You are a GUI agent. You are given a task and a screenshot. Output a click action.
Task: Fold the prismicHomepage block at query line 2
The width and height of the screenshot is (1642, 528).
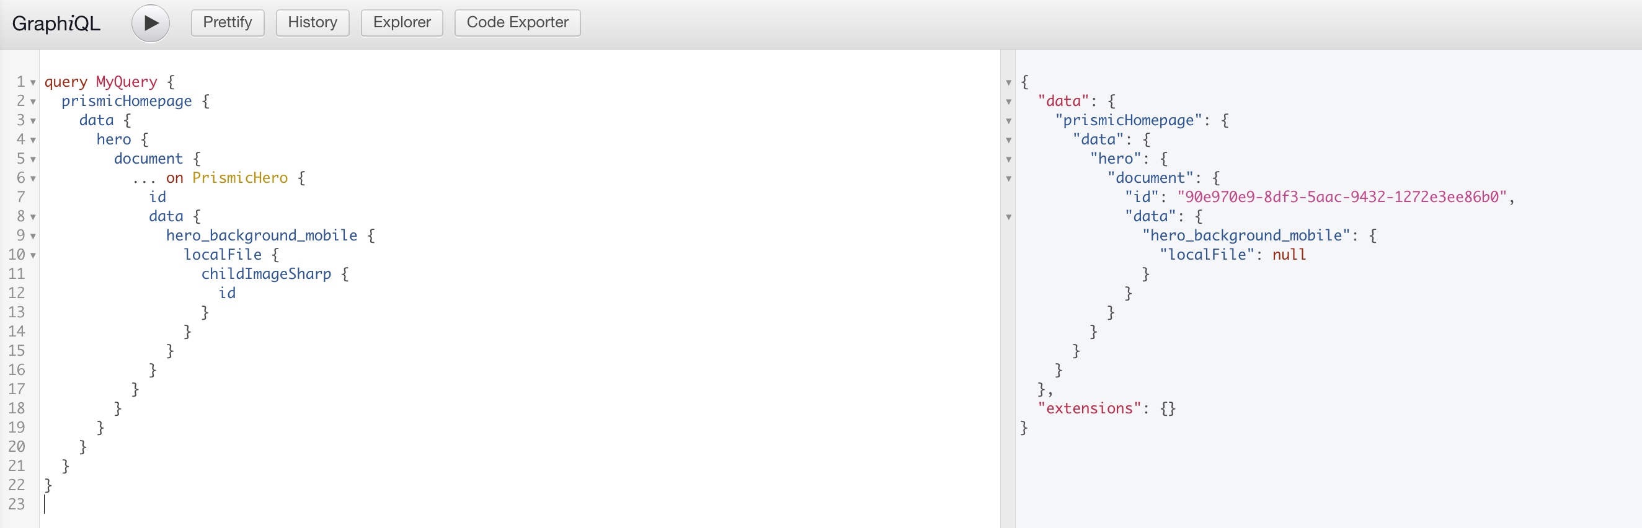point(33,102)
